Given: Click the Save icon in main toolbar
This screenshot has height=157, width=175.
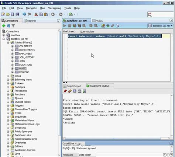Looking at the screenshot, I should pos(13,14).
